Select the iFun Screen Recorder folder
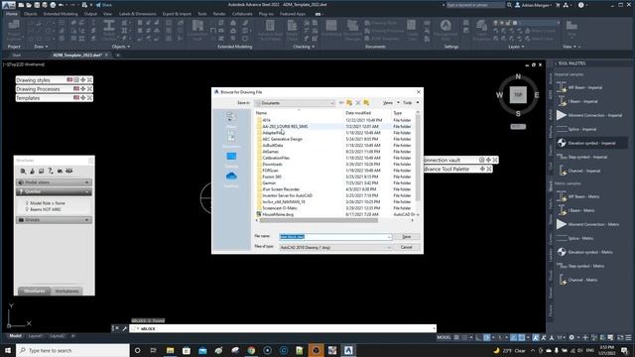This screenshot has height=357, width=635. tap(281, 189)
